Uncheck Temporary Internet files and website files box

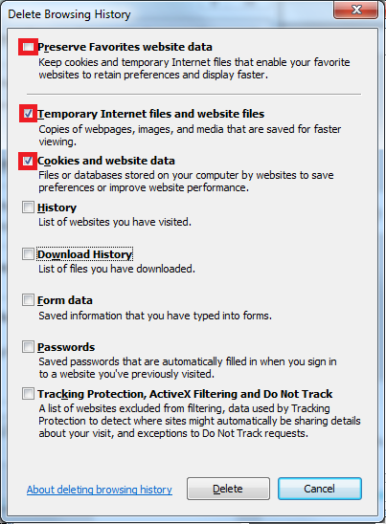28,114
